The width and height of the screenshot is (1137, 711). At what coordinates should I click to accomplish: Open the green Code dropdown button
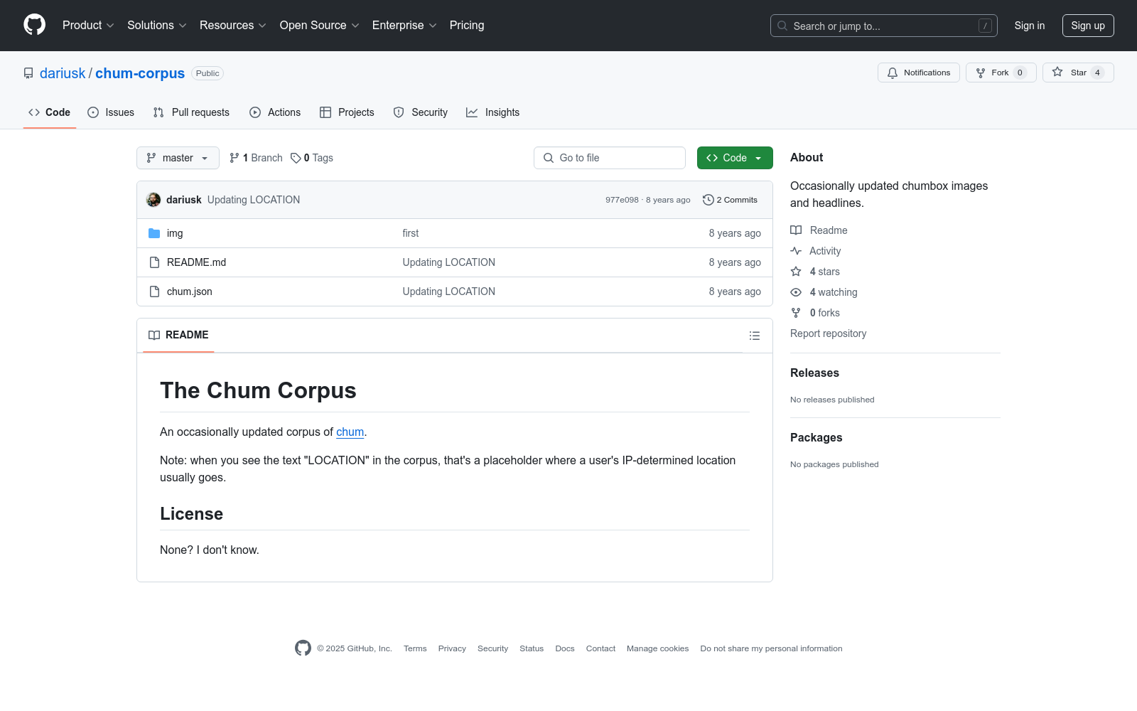[x=735, y=158]
